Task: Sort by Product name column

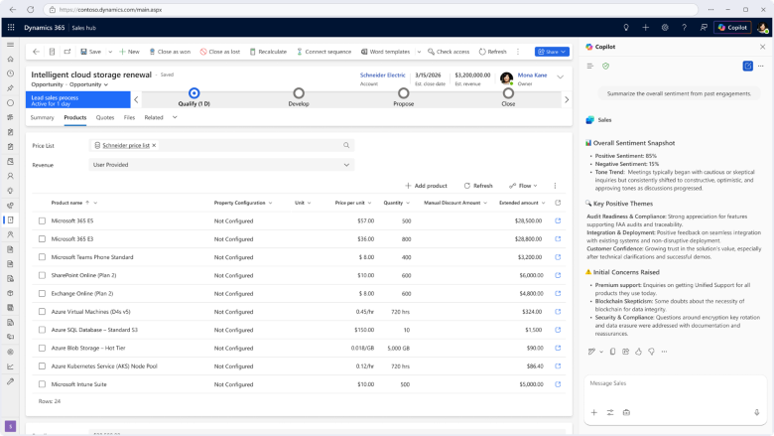Action: click(66, 203)
